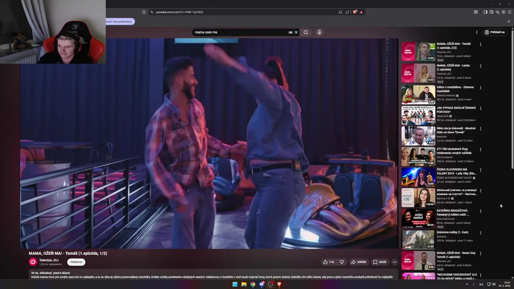Image resolution: width=514 pixels, height=289 pixels.
Task: Click the SLK keyboard language indicator
Action: pos(481,284)
